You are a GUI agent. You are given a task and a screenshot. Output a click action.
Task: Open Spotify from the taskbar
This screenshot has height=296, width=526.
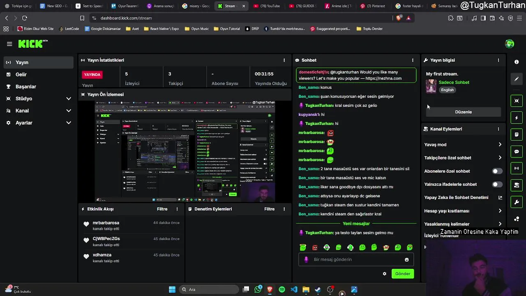(x=282, y=289)
